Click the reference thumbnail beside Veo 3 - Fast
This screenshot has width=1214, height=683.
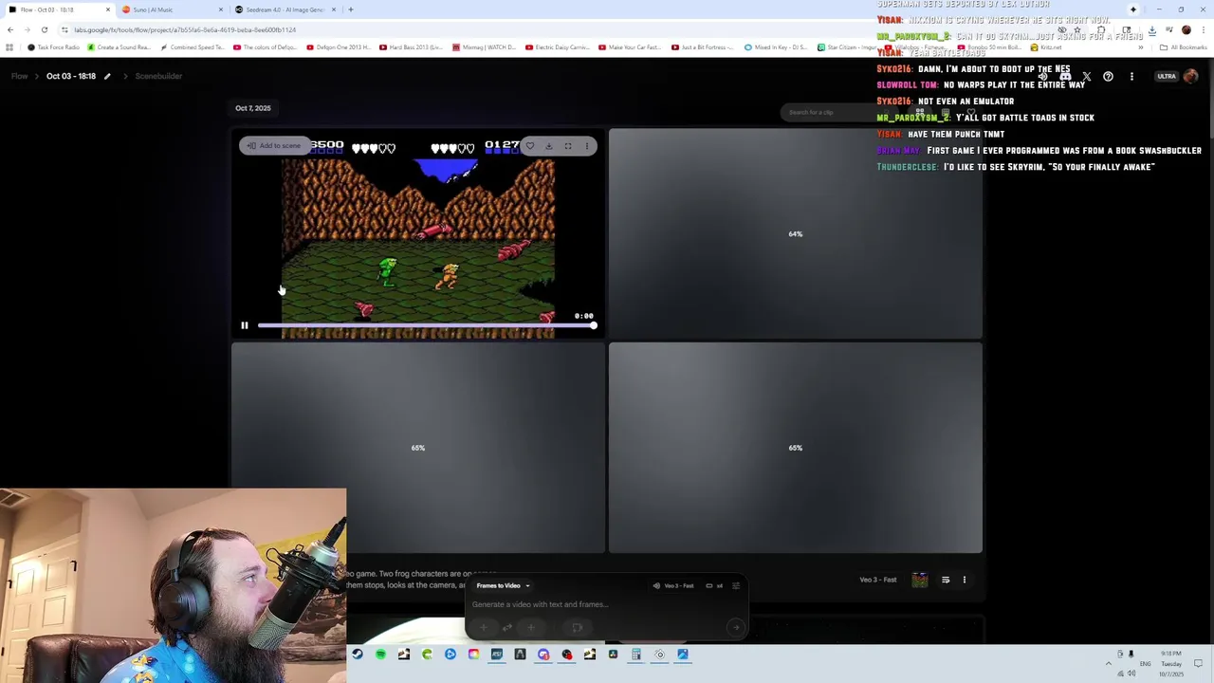pyautogui.click(x=920, y=580)
